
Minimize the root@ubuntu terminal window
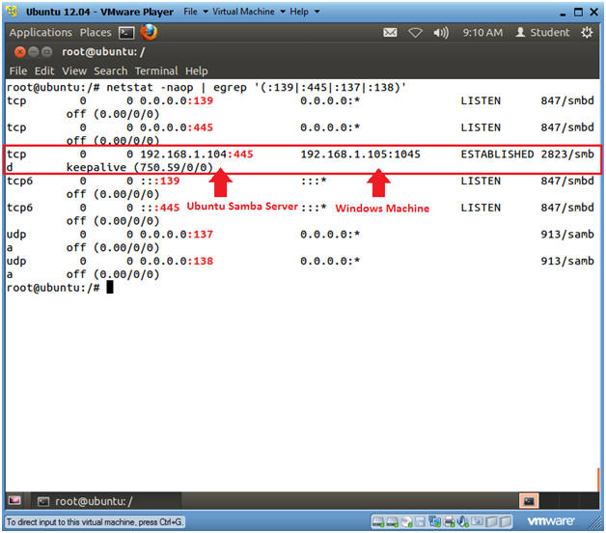tap(34, 52)
